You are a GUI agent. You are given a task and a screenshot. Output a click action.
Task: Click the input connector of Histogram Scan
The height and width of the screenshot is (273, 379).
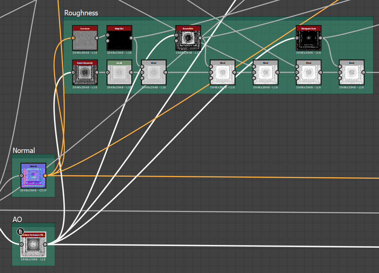[x=297, y=38]
